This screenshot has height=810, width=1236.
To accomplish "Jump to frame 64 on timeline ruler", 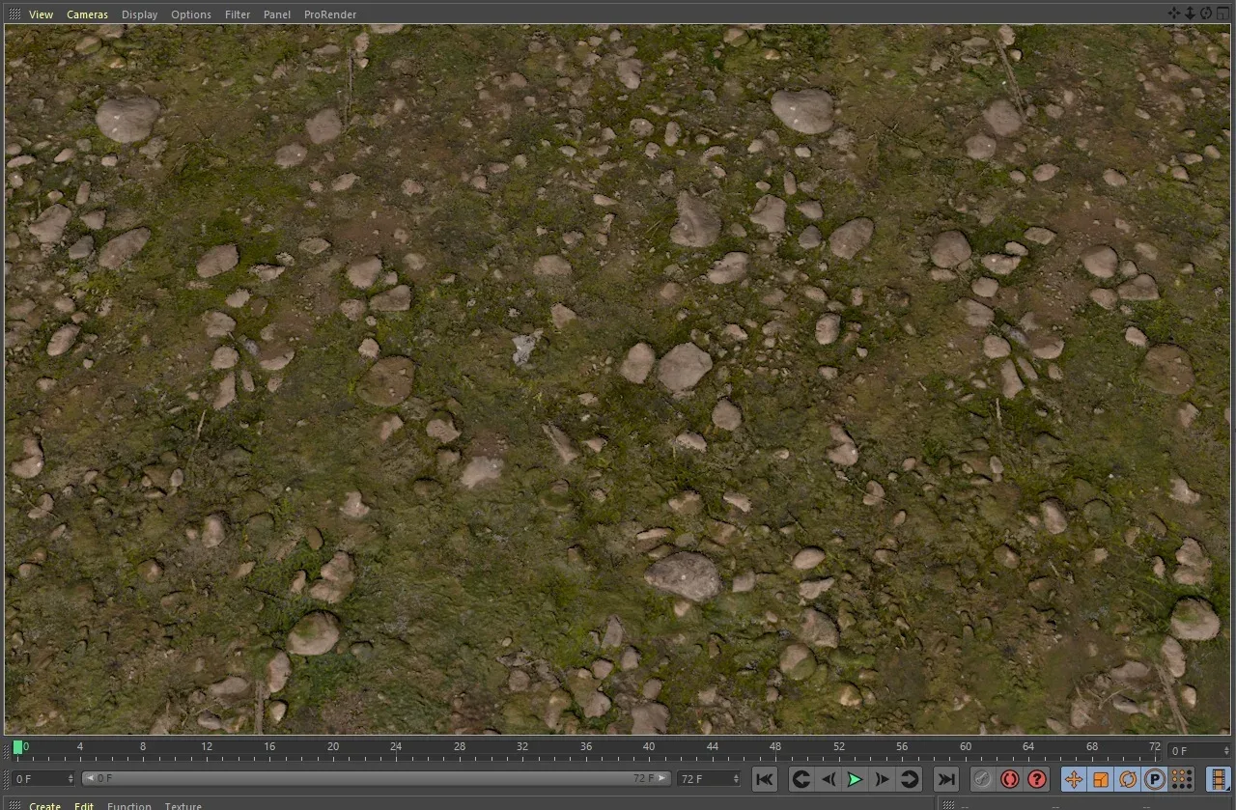I will 1028,746.
